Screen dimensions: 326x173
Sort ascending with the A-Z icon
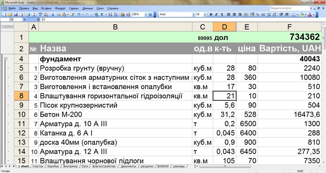[110, 15]
